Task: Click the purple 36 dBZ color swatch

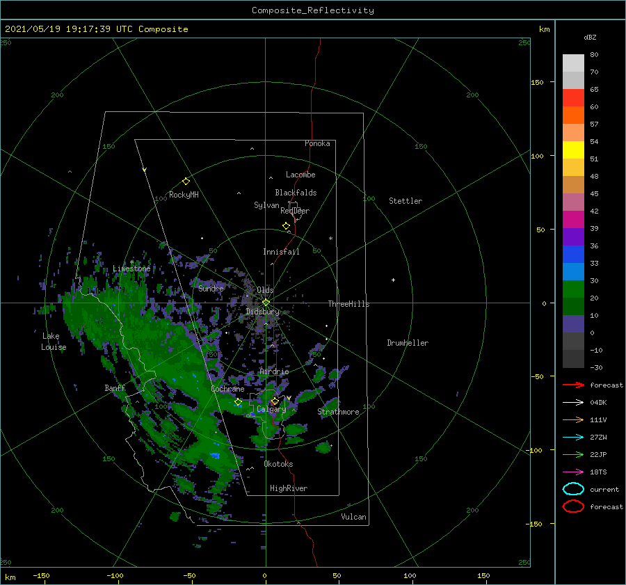Action: [573, 237]
